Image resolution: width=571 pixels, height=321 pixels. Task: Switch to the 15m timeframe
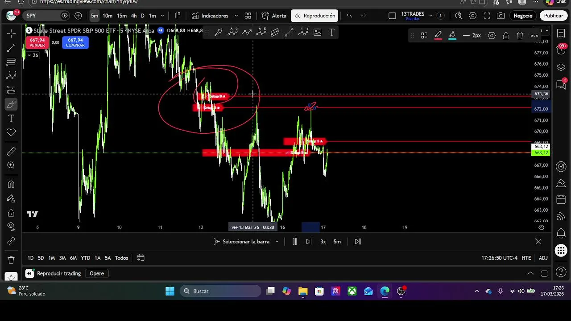point(122,16)
